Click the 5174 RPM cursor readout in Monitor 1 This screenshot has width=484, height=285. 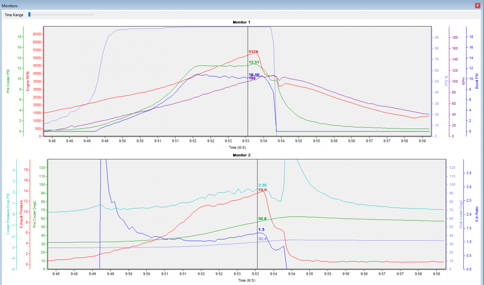tap(253, 52)
